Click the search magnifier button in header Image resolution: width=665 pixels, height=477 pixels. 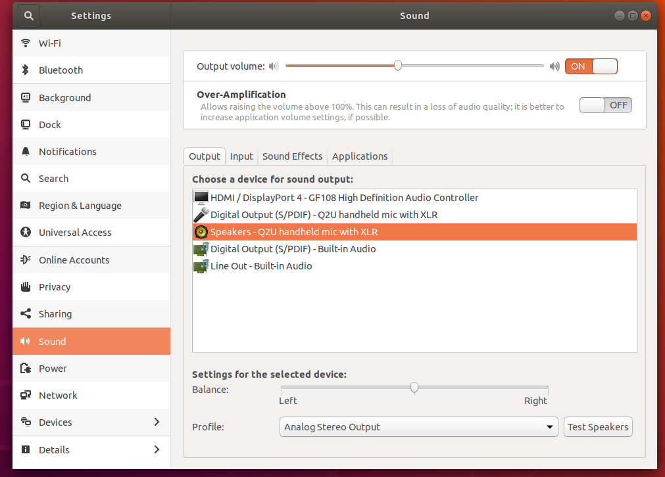30,15
